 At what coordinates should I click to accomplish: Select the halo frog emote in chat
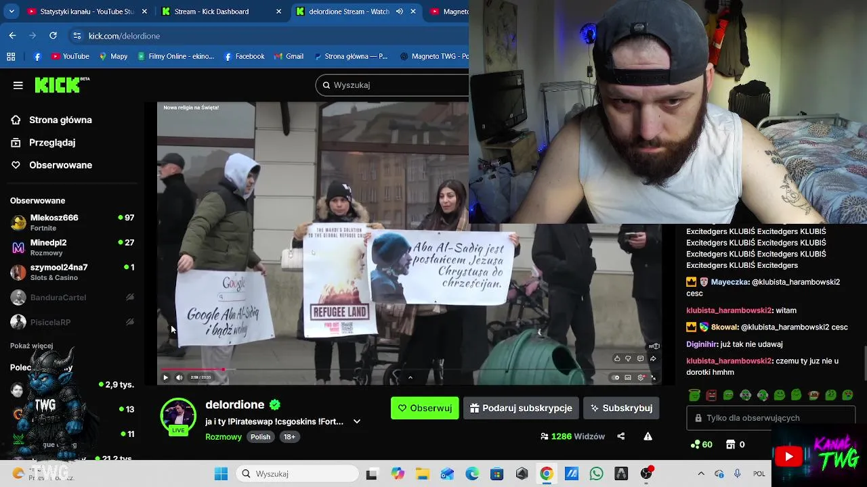(694, 395)
